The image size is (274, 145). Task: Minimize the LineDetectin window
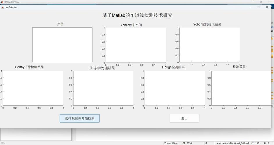(x=250, y=7)
